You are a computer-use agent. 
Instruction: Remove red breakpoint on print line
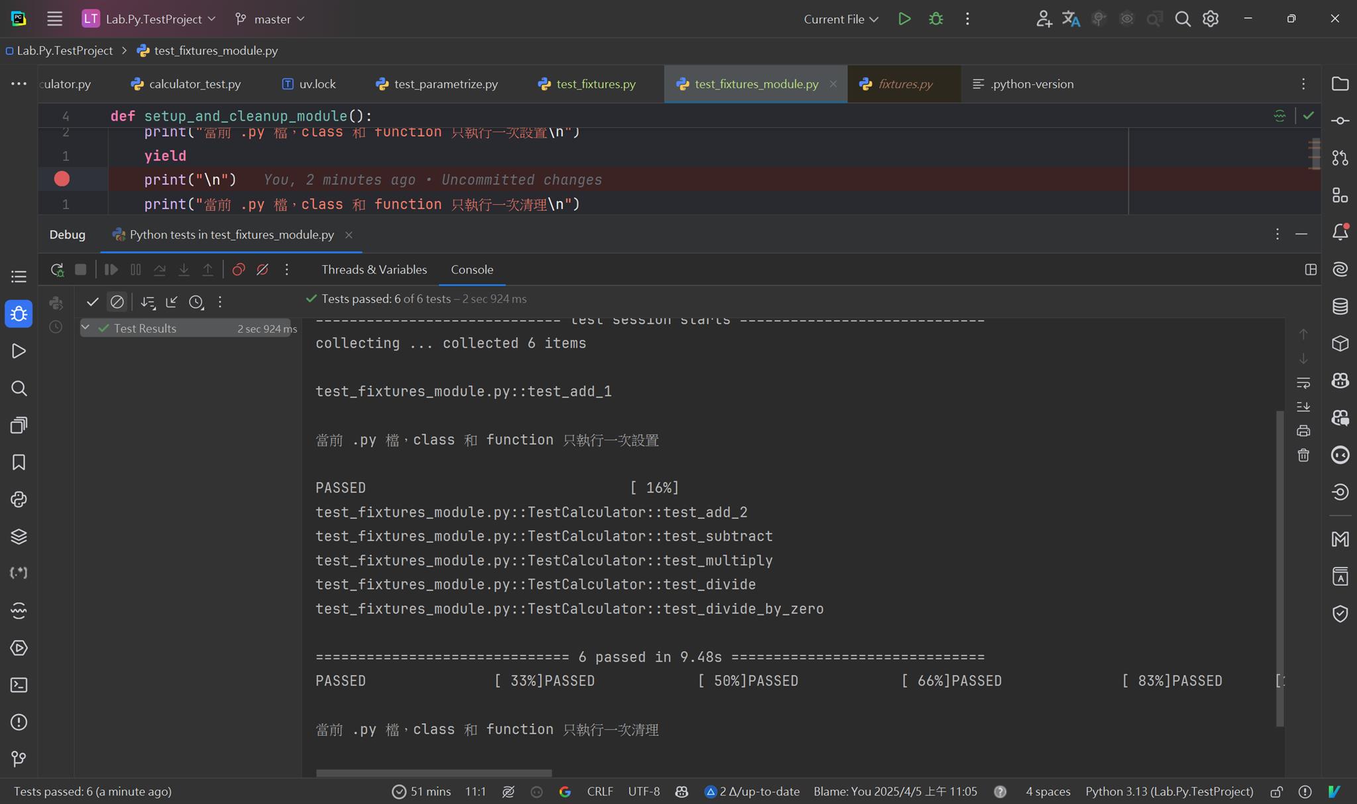[62, 179]
